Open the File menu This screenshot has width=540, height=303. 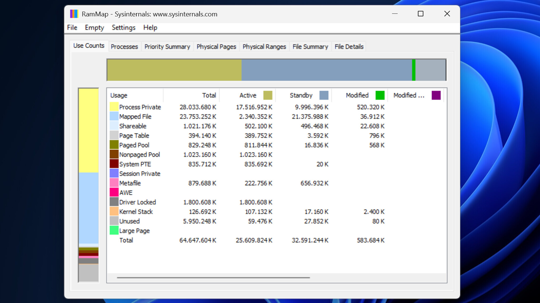[x=72, y=27]
